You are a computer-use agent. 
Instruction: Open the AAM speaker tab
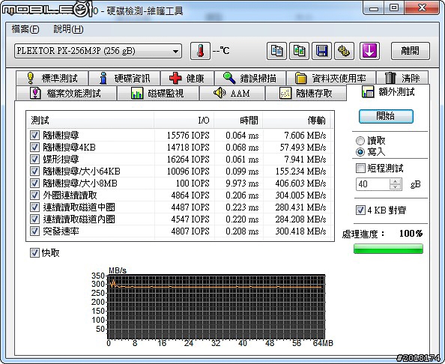(x=232, y=93)
